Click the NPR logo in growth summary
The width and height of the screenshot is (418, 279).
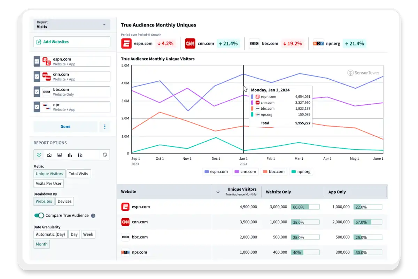pos(318,43)
